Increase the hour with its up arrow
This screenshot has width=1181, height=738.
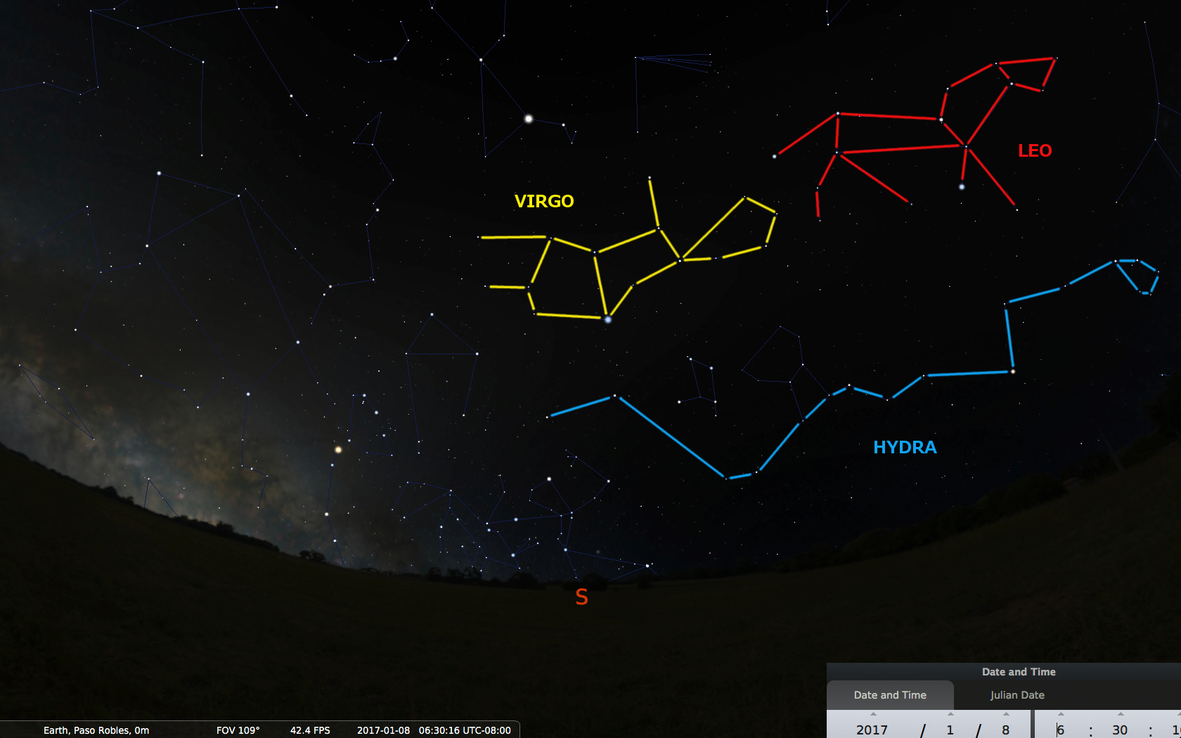pos(1061,714)
